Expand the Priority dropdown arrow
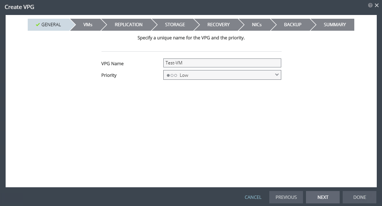Viewport: 382px width, 206px height. 277,75
